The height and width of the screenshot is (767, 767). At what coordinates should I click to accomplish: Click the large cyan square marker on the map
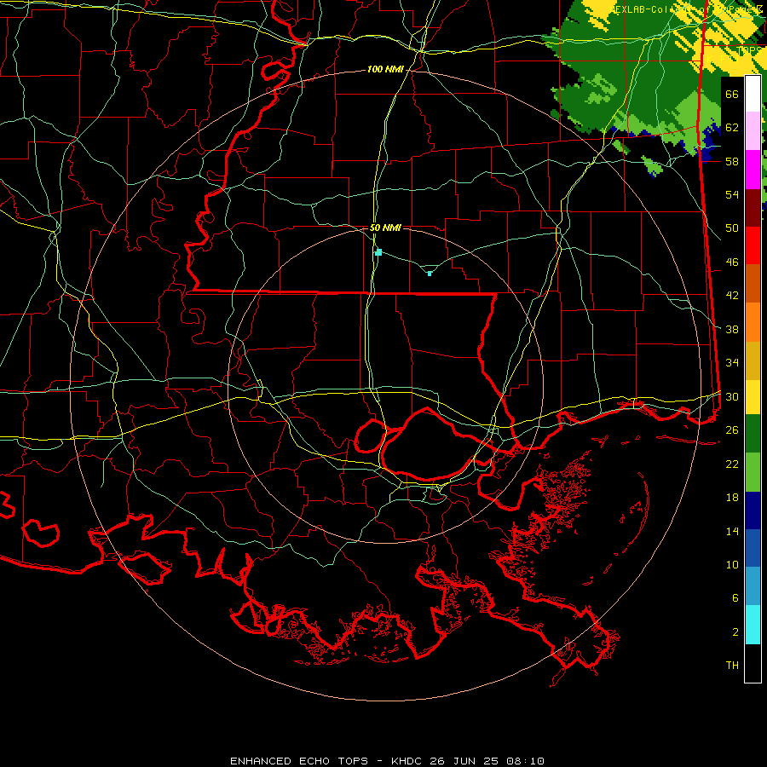pos(378,252)
